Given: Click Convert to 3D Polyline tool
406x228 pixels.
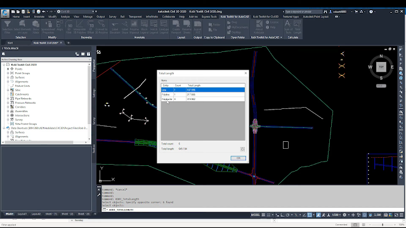Looking at the screenshot, I should pos(101,27).
